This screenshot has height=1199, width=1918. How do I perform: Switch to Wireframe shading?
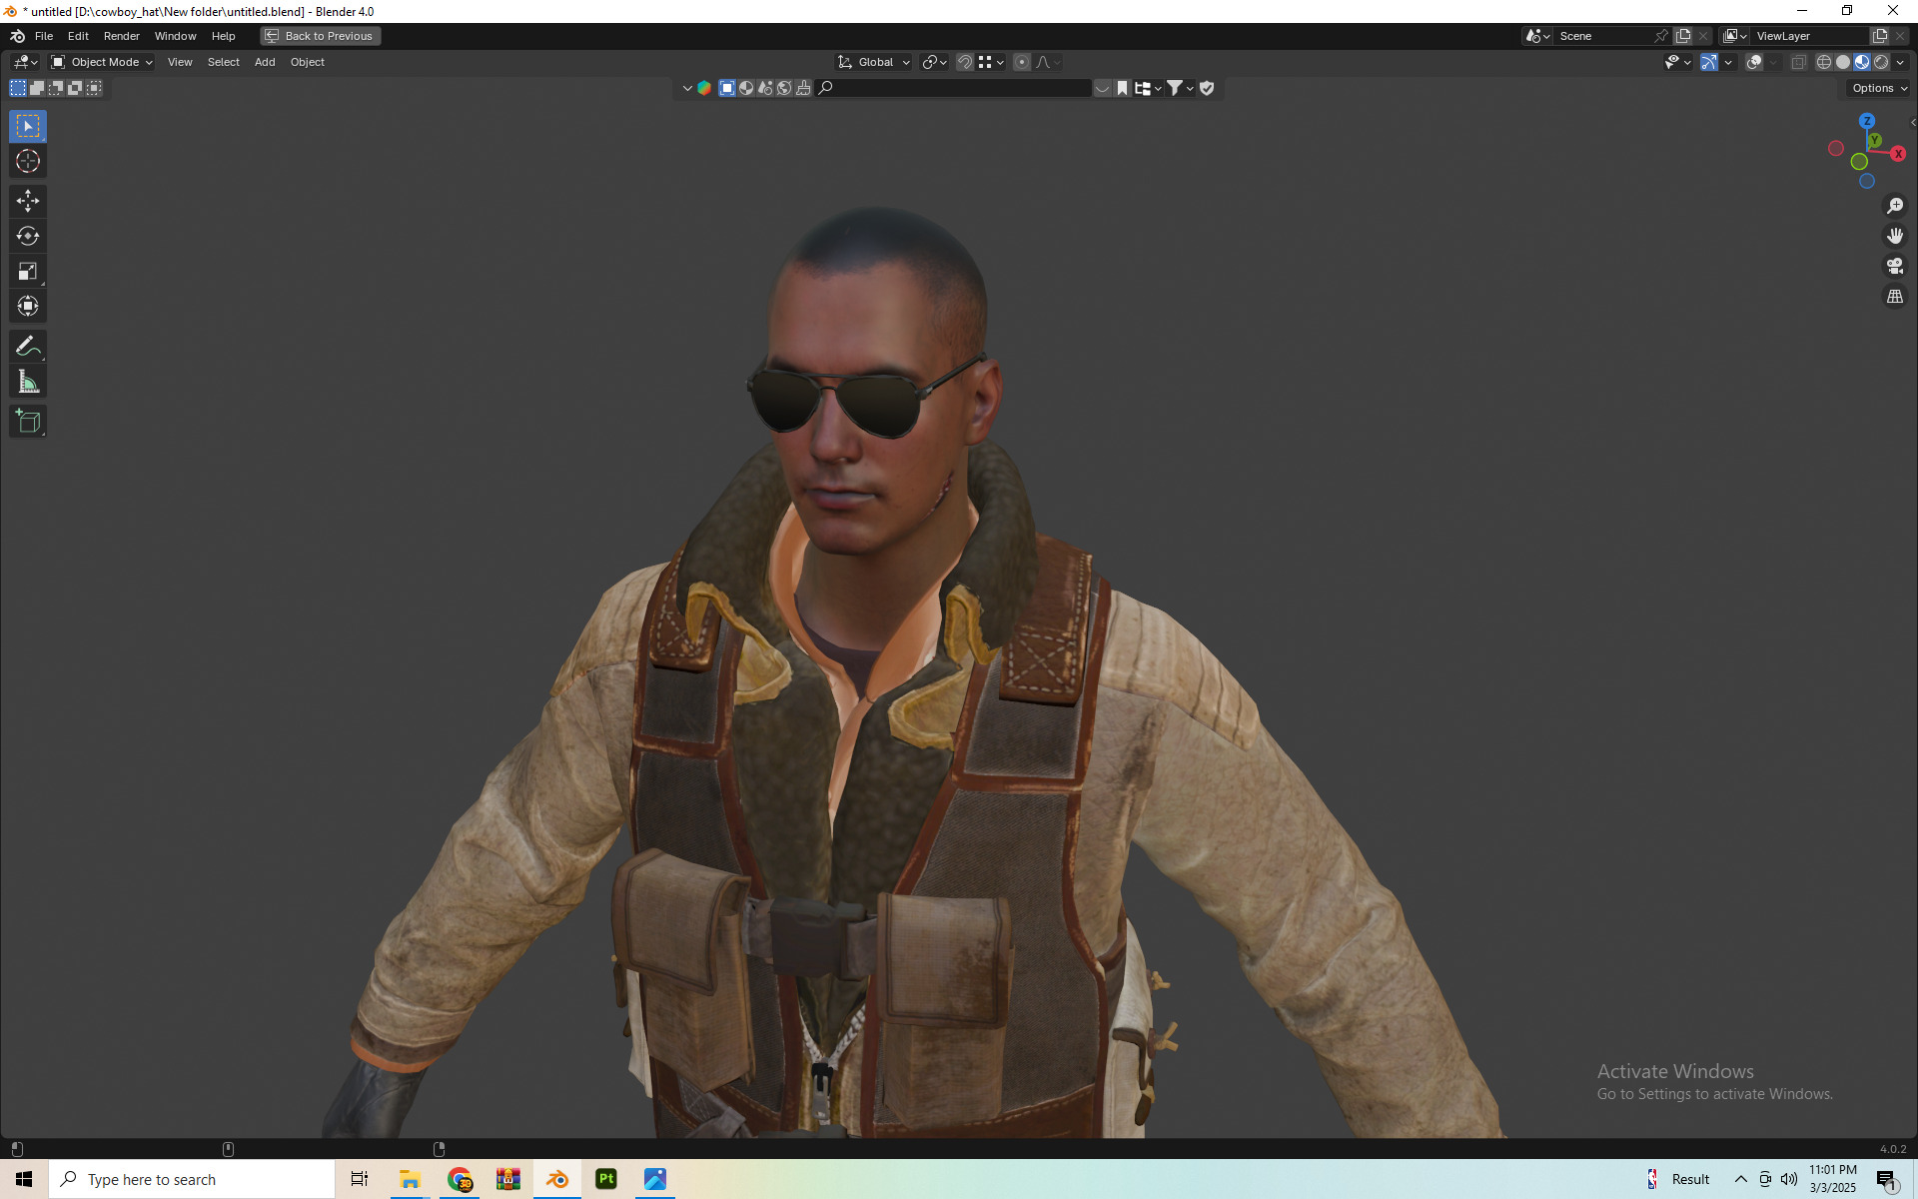click(x=1824, y=62)
